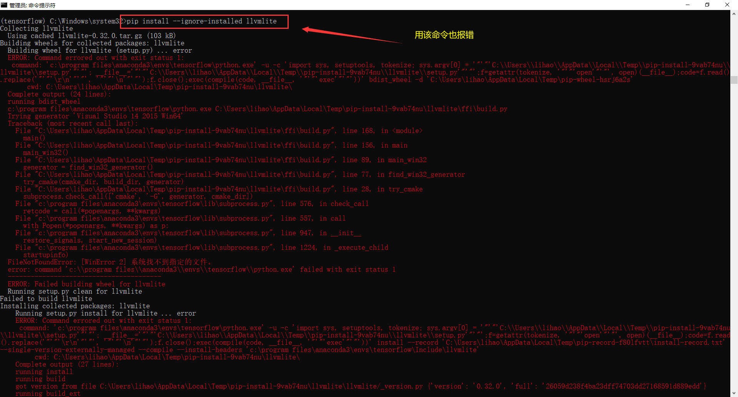The width and height of the screenshot is (738, 397).
Task: Click the Trying generator Visual Studio 14 line
Action: (x=95, y=116)
